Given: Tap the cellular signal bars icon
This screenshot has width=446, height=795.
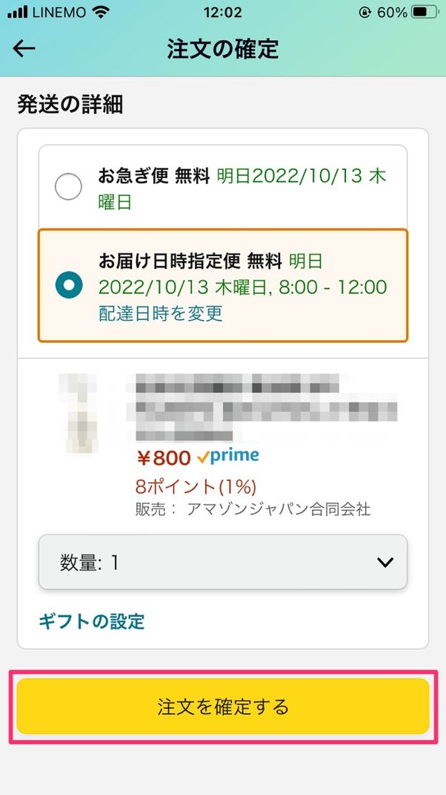Looking at the screenshot, I should [16, 11].
